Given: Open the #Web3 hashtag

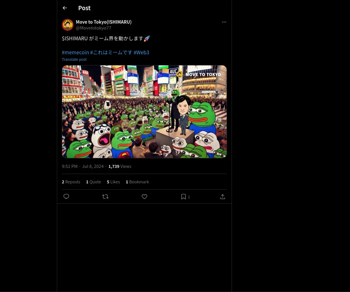Looking at the screenshot, I should (141, 53).
